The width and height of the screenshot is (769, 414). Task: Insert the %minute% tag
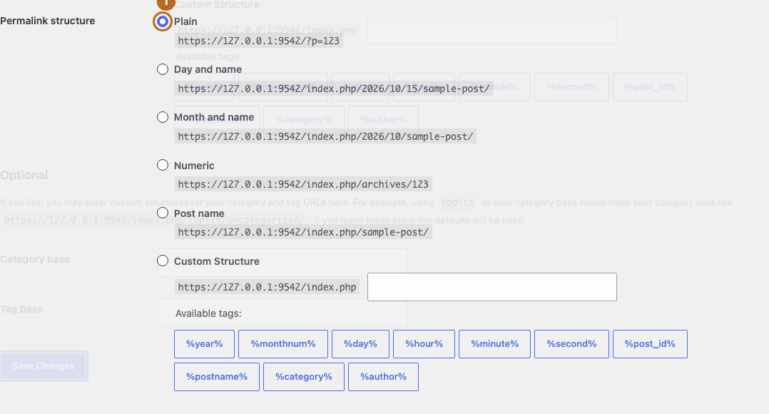pos(495,344)
